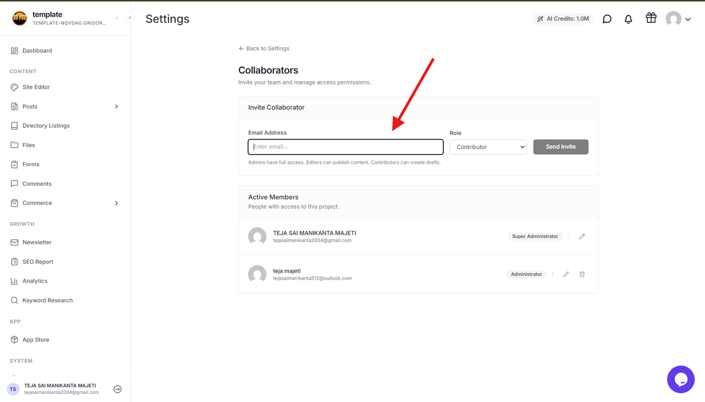The height and width of the screenshot is (402, 705).
Task: Open the Role dropdown showing Contributor
Action: pos(488,147)
